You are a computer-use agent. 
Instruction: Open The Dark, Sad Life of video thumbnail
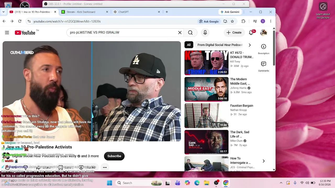pyautogui.click(x=206, y=142)
